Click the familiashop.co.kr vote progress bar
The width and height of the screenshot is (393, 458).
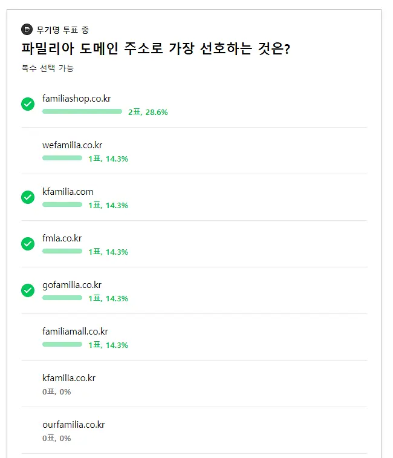[x=82, y=111]
